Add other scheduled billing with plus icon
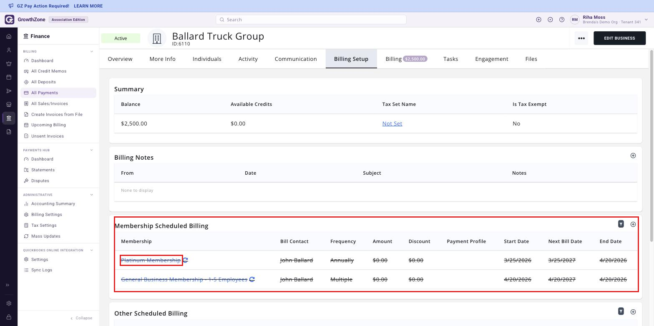 tap(633, 312)
